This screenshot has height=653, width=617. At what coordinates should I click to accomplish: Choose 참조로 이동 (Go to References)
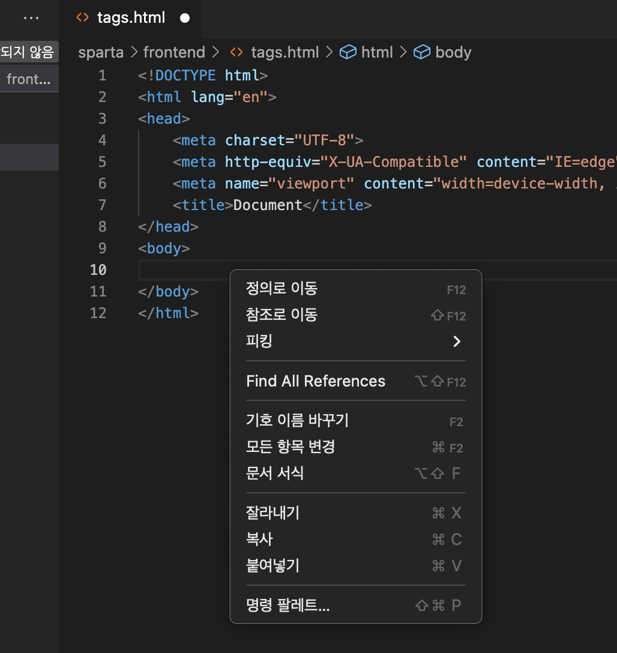355,315
